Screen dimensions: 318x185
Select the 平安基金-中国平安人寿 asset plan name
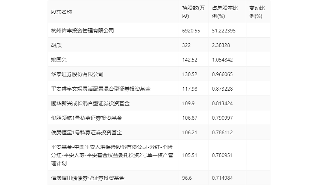pyautogui.click(x=112, y=155)
